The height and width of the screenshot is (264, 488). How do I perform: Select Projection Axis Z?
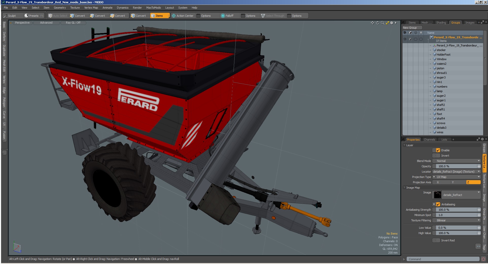[474, 182]
